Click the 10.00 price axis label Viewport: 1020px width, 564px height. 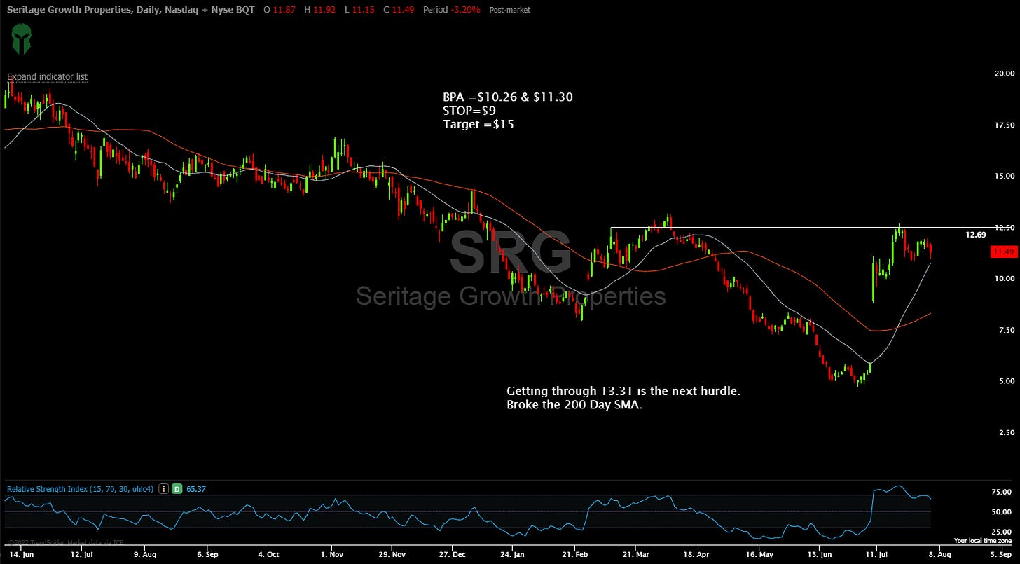point(1004,279)
